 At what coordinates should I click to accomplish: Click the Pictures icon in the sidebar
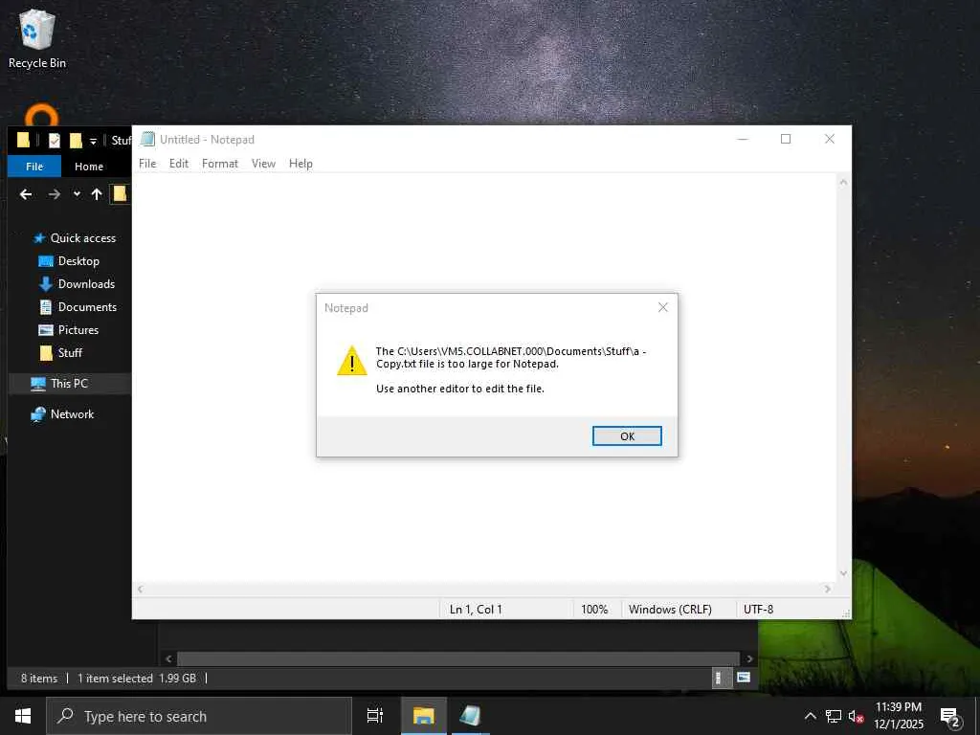click(46, 330)
